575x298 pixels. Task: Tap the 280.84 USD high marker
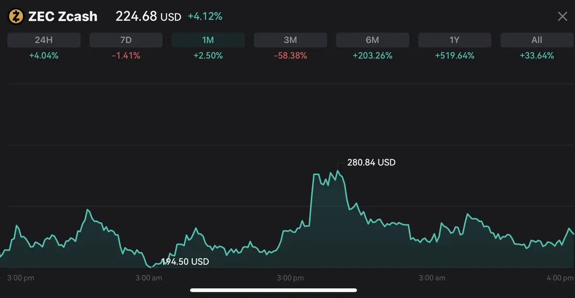pos(371,162)
